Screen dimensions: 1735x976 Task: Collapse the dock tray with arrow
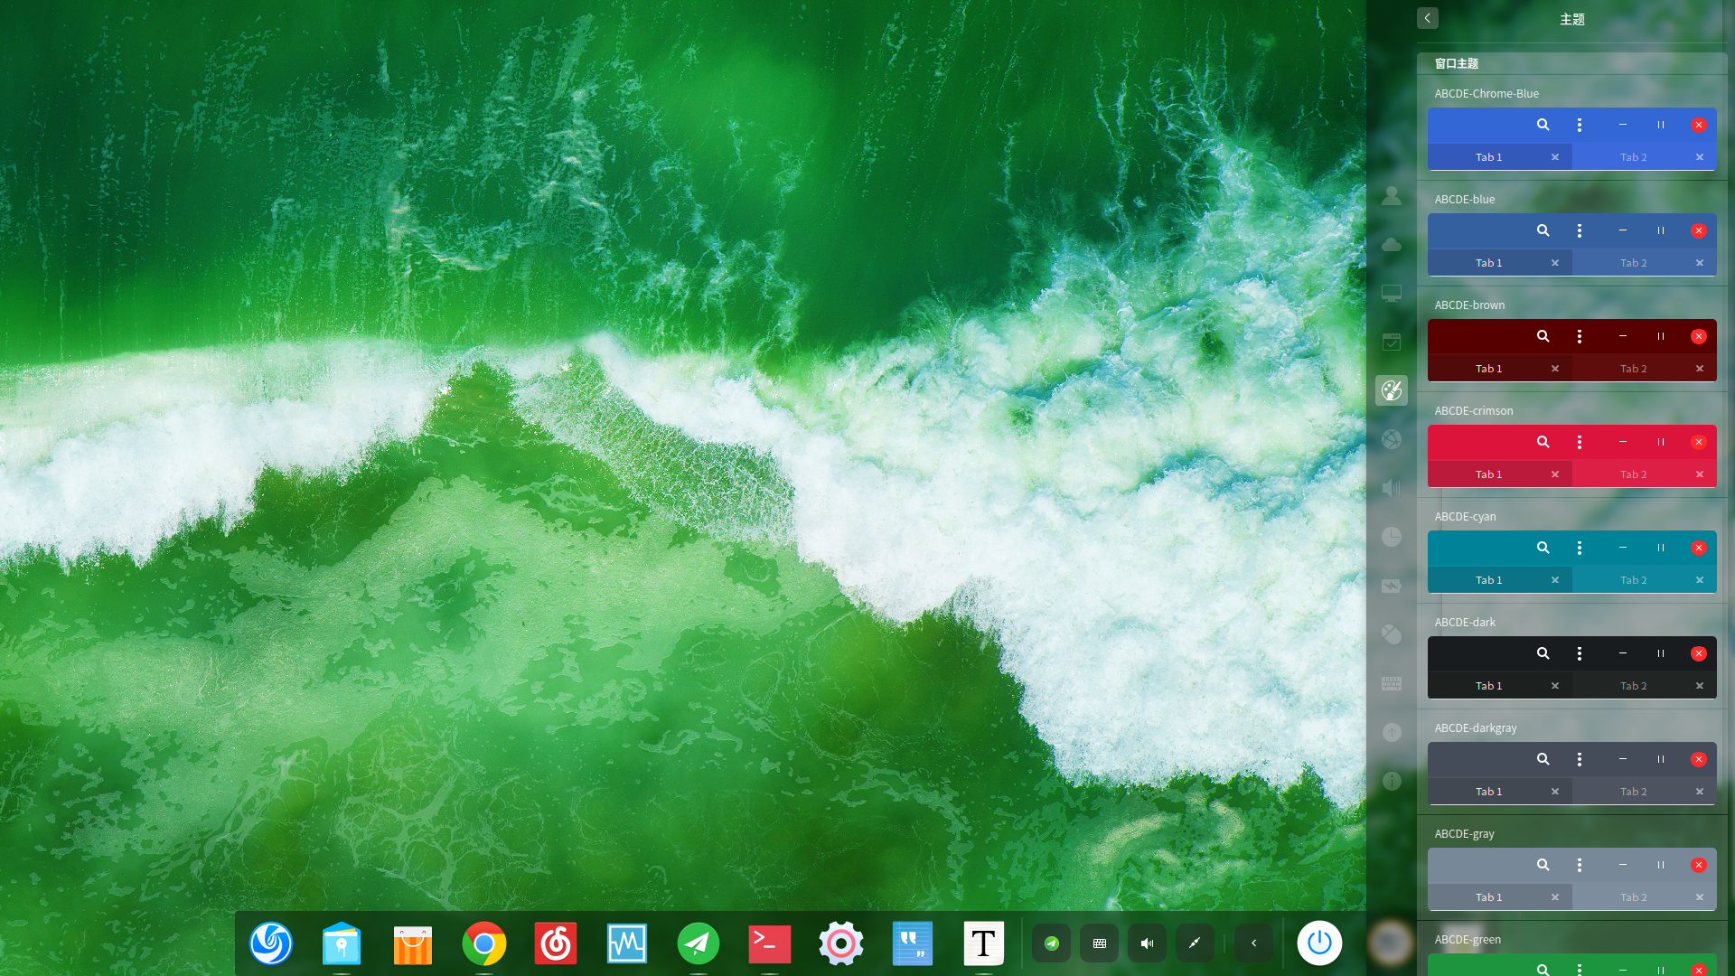point(1254,943)
